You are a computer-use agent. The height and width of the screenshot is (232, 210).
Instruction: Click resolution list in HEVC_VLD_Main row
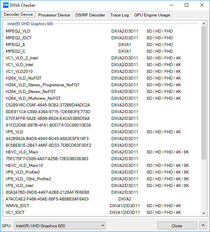coord(168,152)
